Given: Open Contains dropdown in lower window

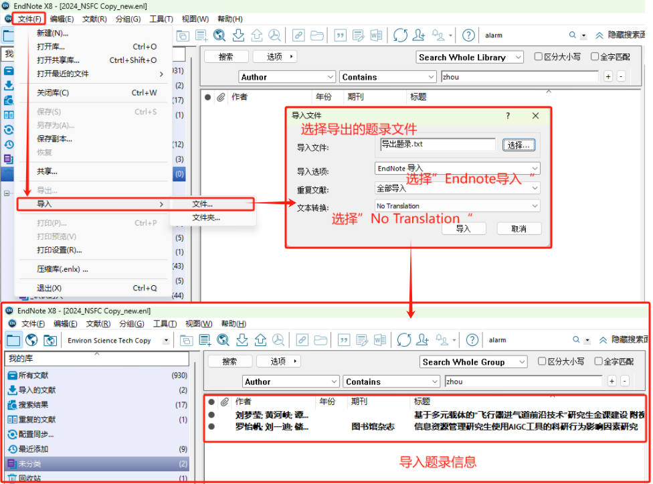Looking at the screenshot, I should pos(391,382).
